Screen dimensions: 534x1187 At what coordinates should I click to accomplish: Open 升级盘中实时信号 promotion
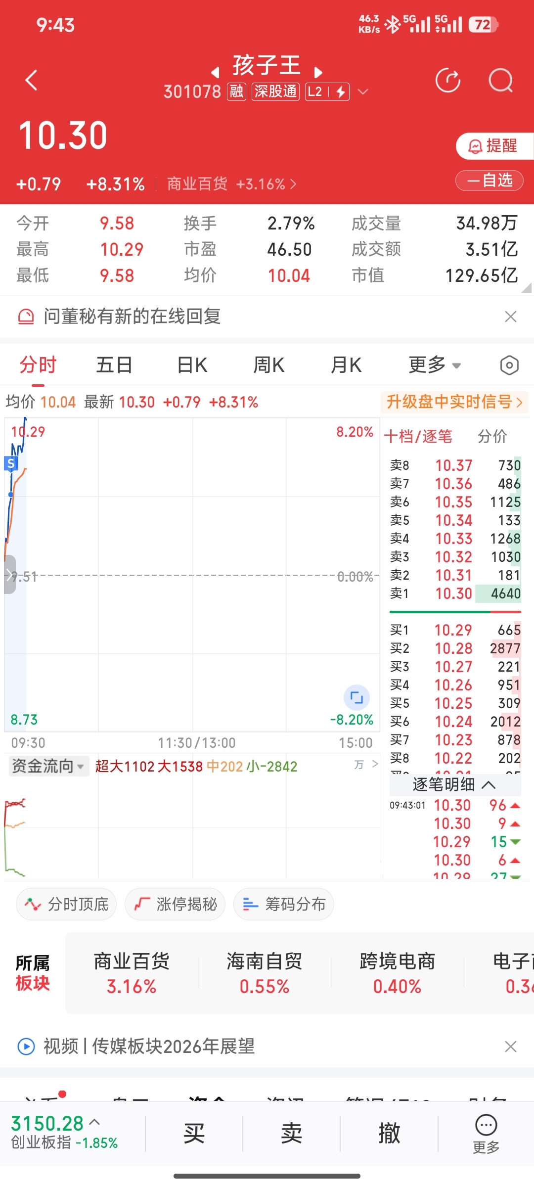[x=454, y=402]
